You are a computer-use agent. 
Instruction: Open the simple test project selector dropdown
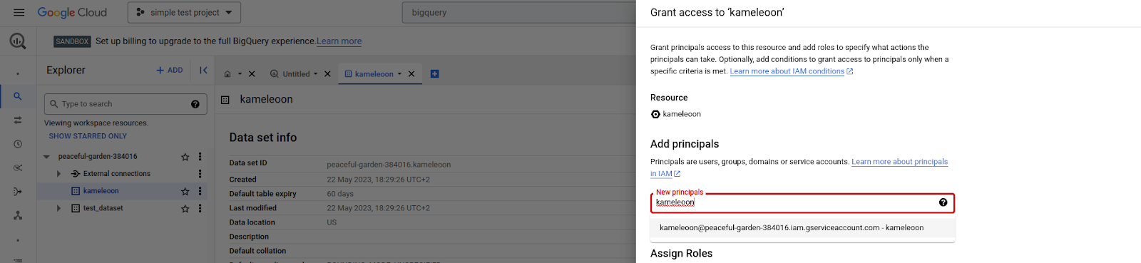tap(184, 12)
